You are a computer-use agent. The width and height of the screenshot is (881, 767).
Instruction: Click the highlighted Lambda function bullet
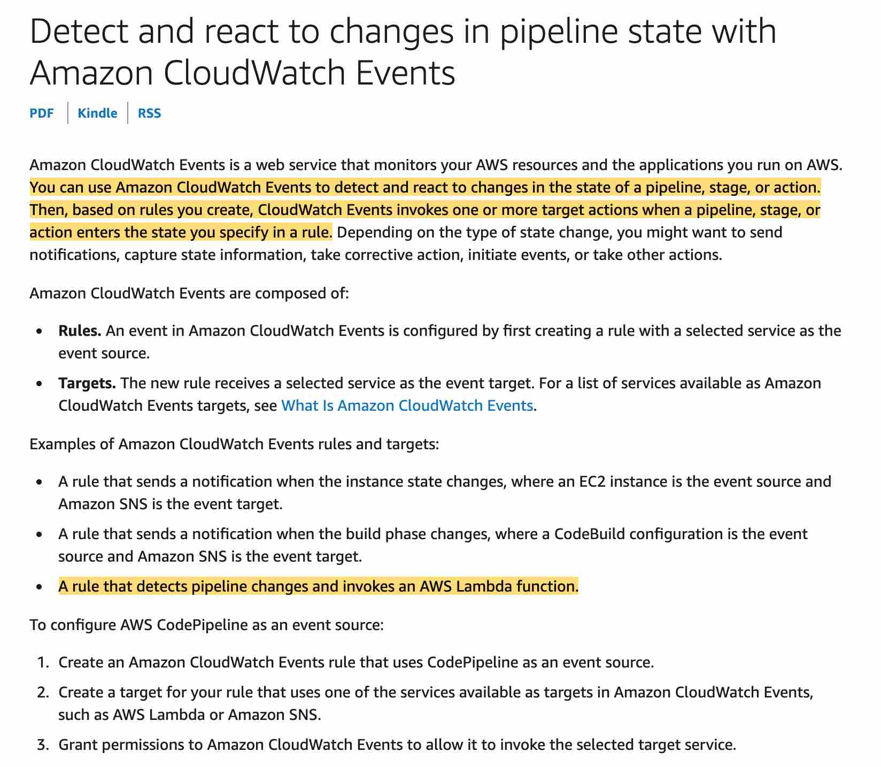click(318, 587)
